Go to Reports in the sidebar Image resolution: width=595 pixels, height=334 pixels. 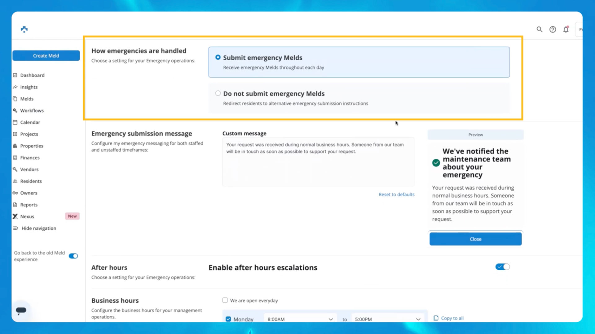[29, 204]
